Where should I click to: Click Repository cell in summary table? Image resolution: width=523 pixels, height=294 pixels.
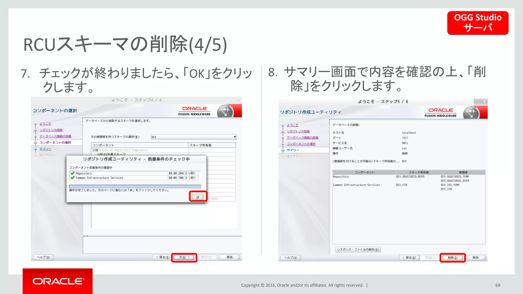tap(341, 177)
